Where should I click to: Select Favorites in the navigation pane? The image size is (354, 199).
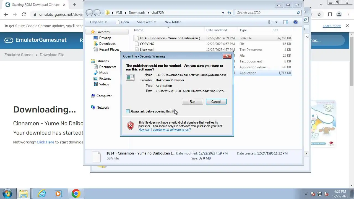pyautogui.click(x=103, y=32)
